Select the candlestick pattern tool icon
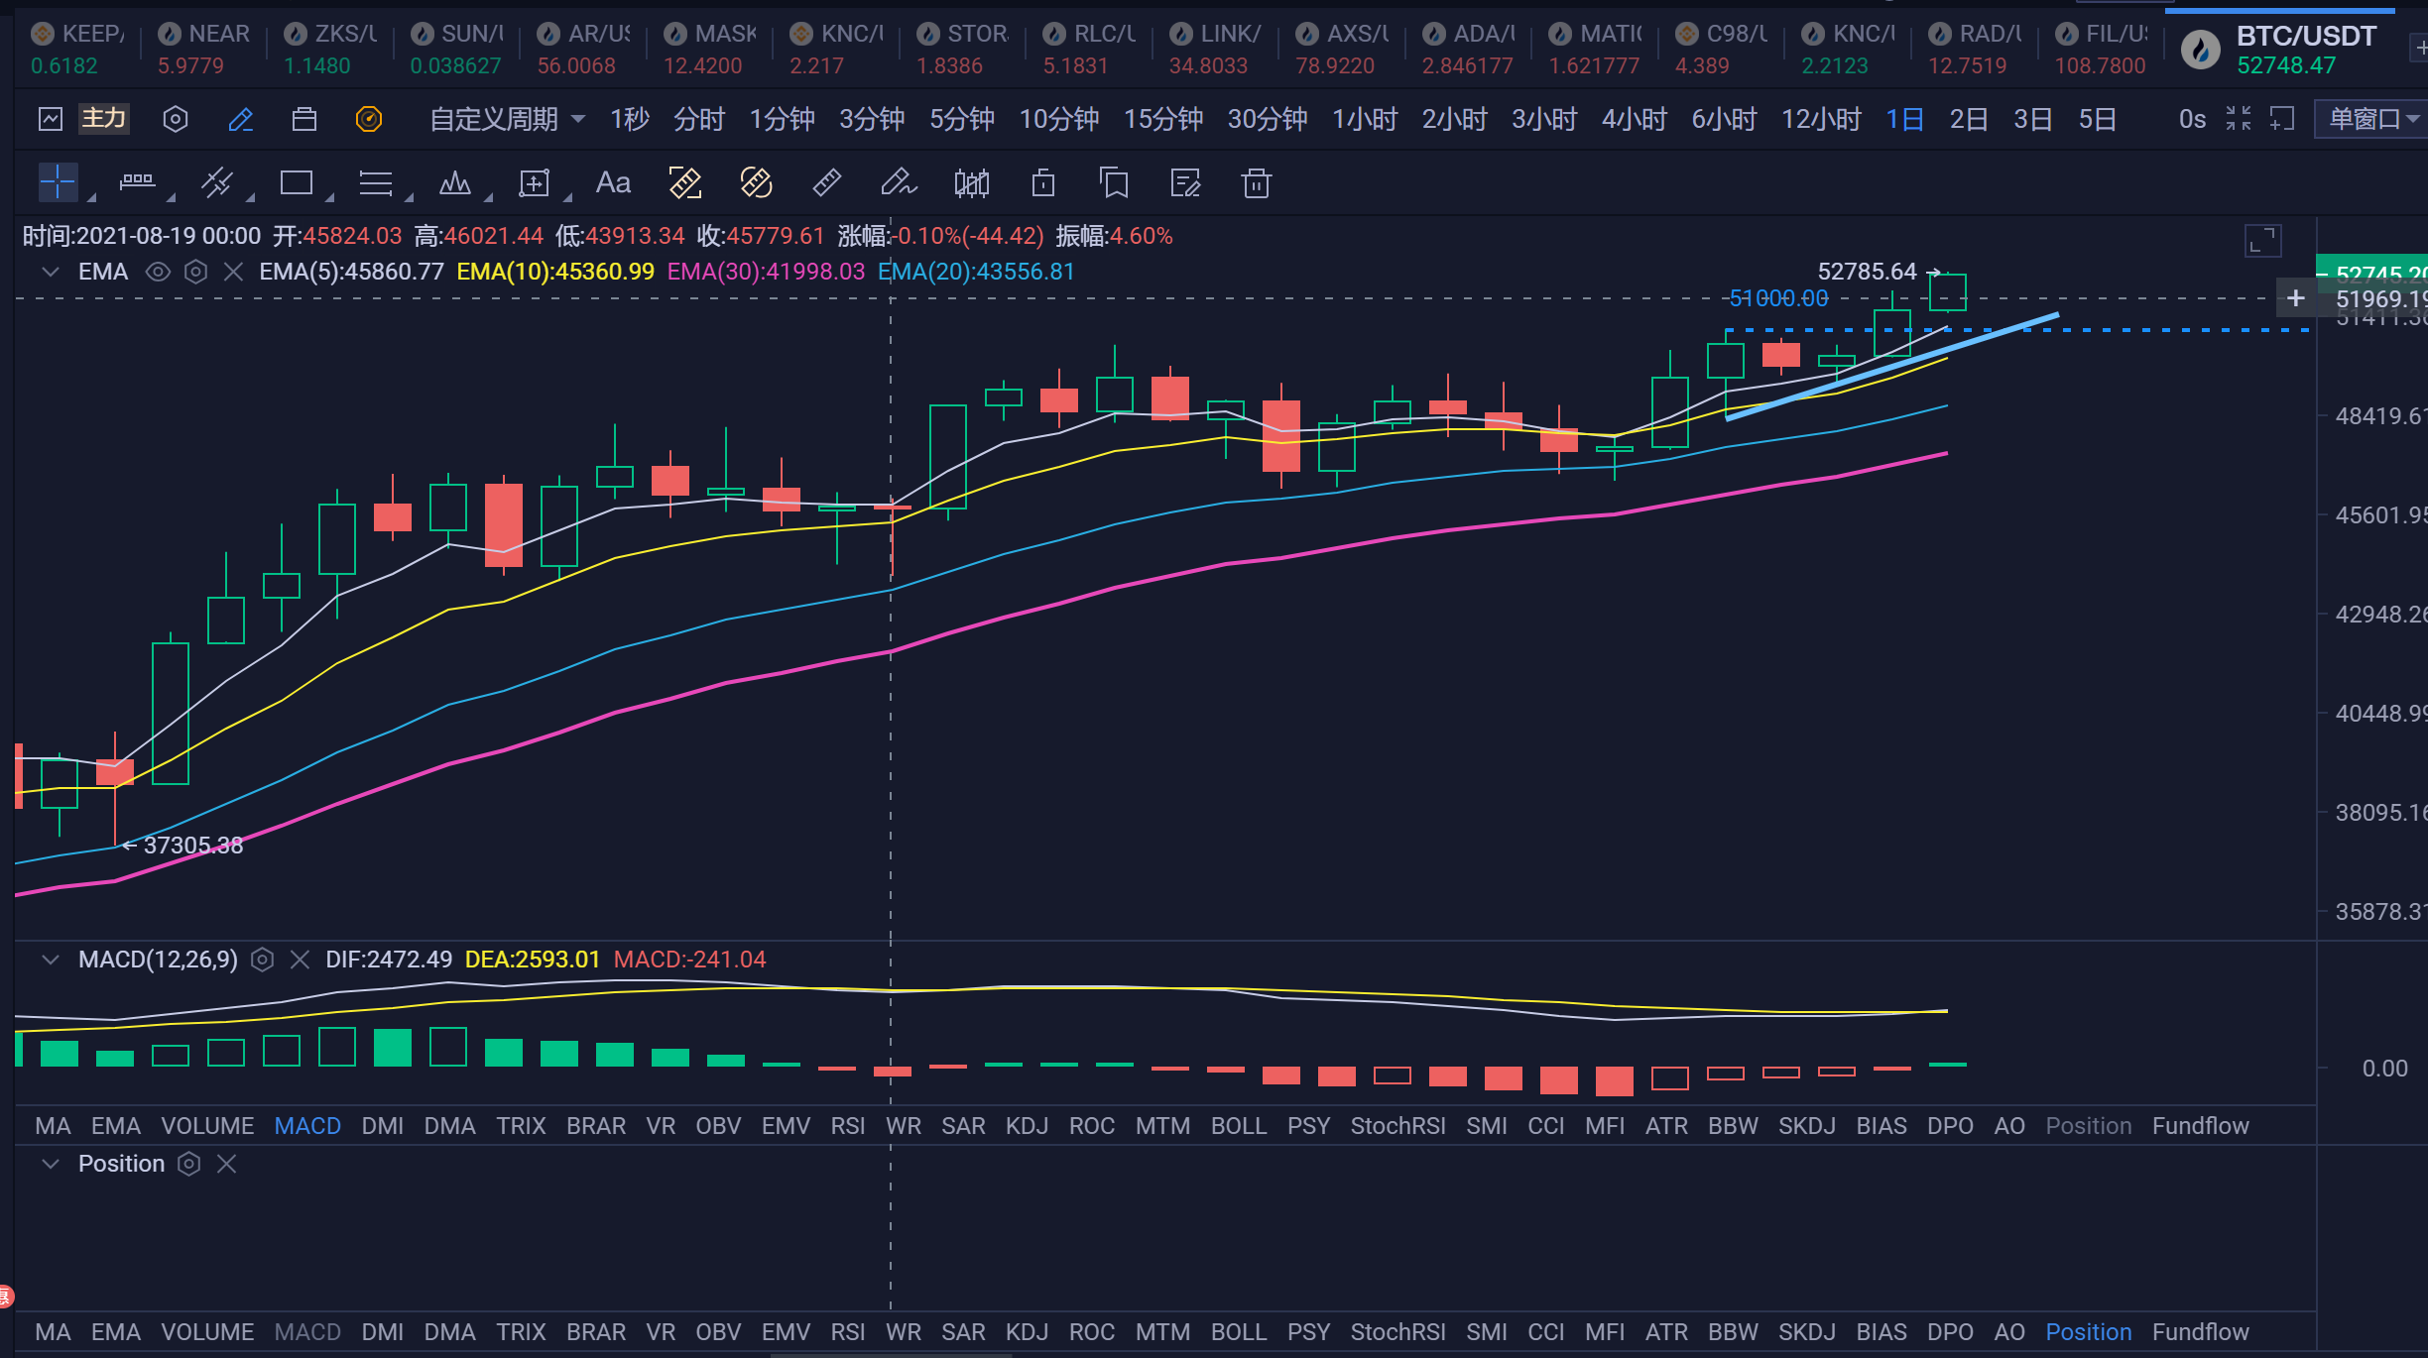The width and height of the screenshot is (2428, 1358). click(x=971, y=182)
